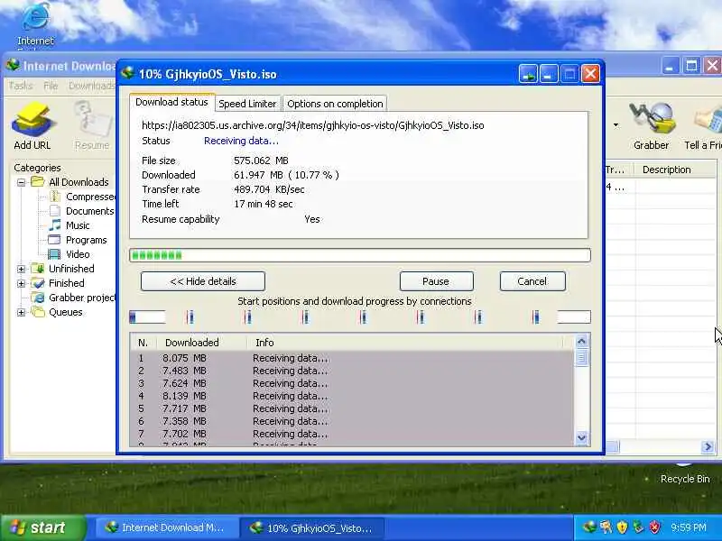This screenshot has width=722, height=541.
Task: Click the N. column header
Action: click(x=143, y=343)
